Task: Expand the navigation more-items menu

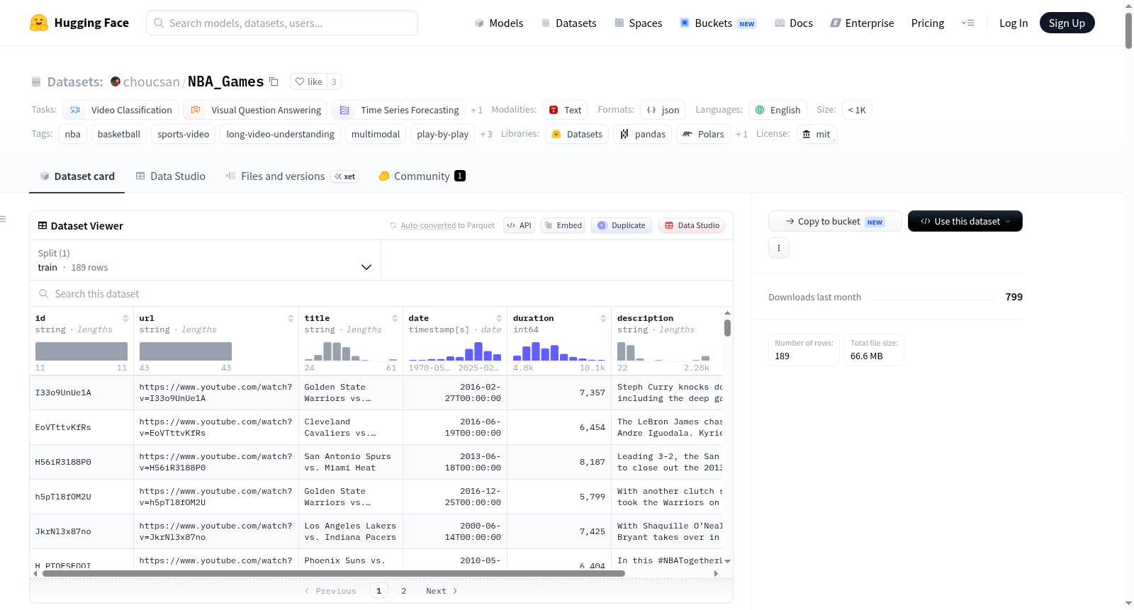Action: click(967, 23)
